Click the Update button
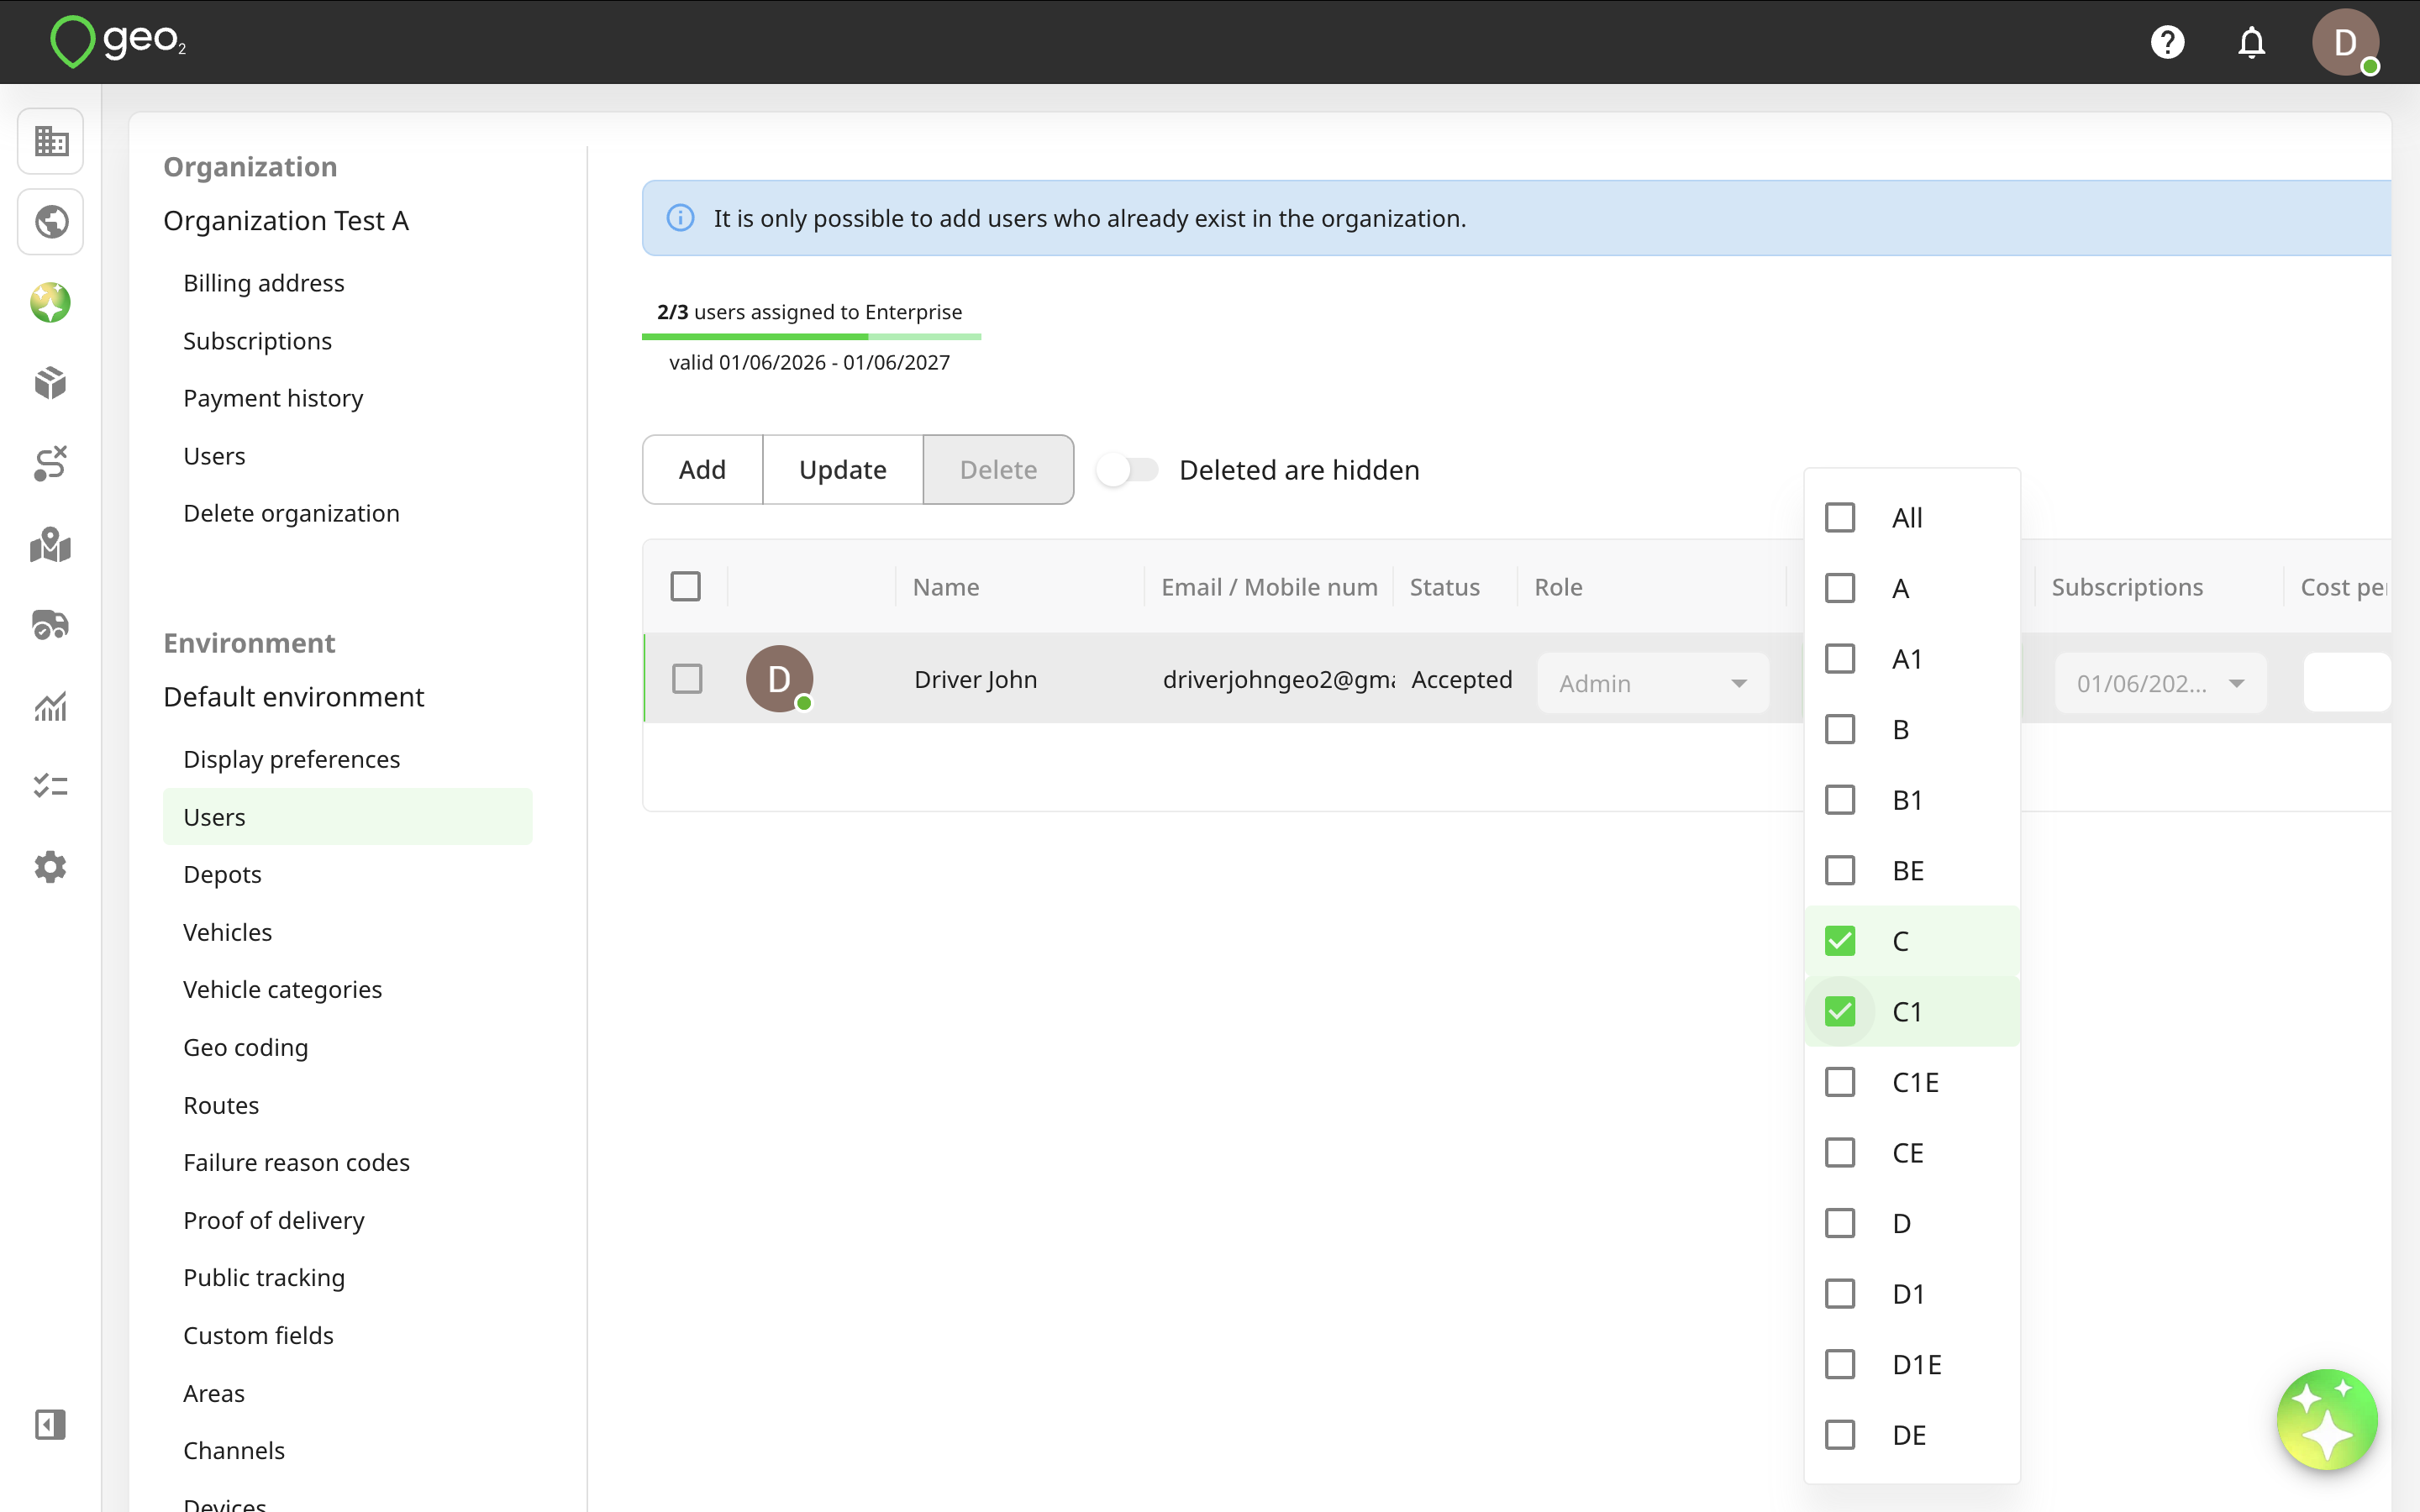This screenshot has height=1512, width=2420. (x=842, y=470)
